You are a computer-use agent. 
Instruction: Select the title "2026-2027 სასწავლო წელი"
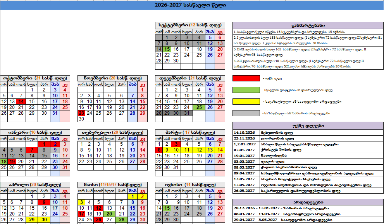pyautogui.click(x=190, y=5)
